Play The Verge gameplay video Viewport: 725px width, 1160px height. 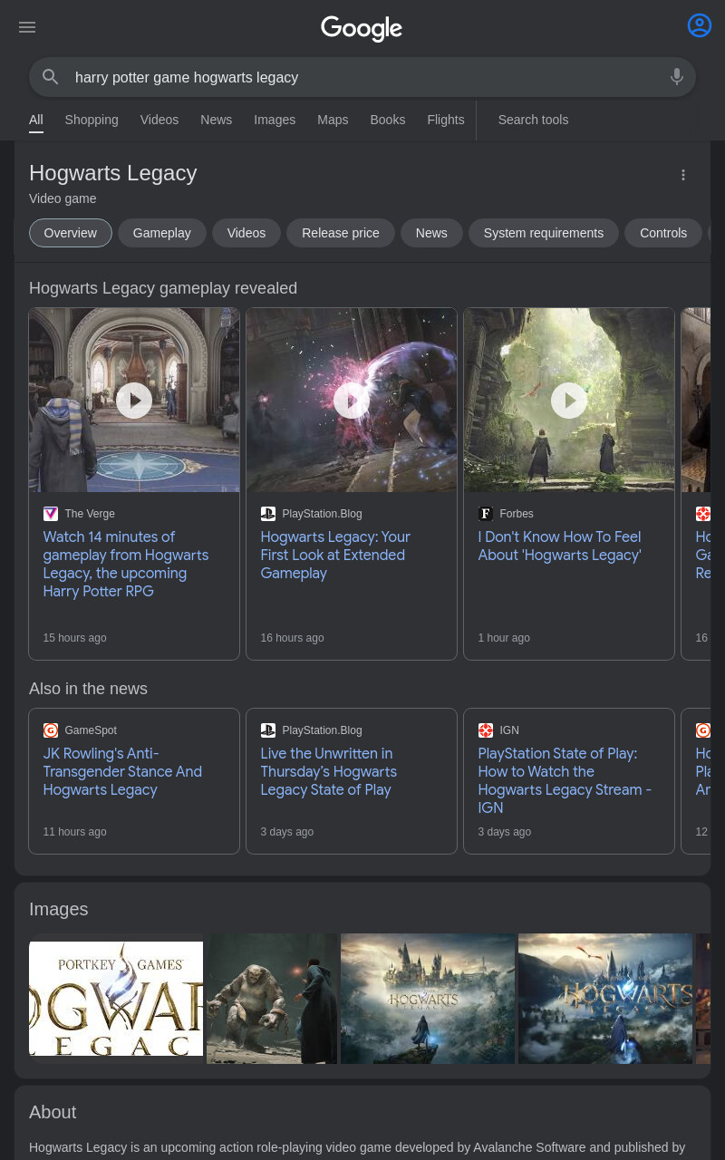tap(134, 400)
